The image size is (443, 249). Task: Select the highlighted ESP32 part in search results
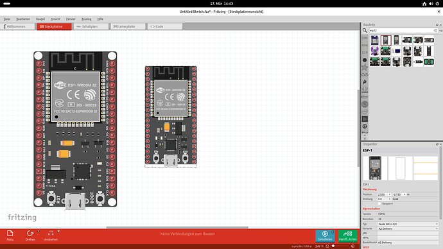point(386,40)
